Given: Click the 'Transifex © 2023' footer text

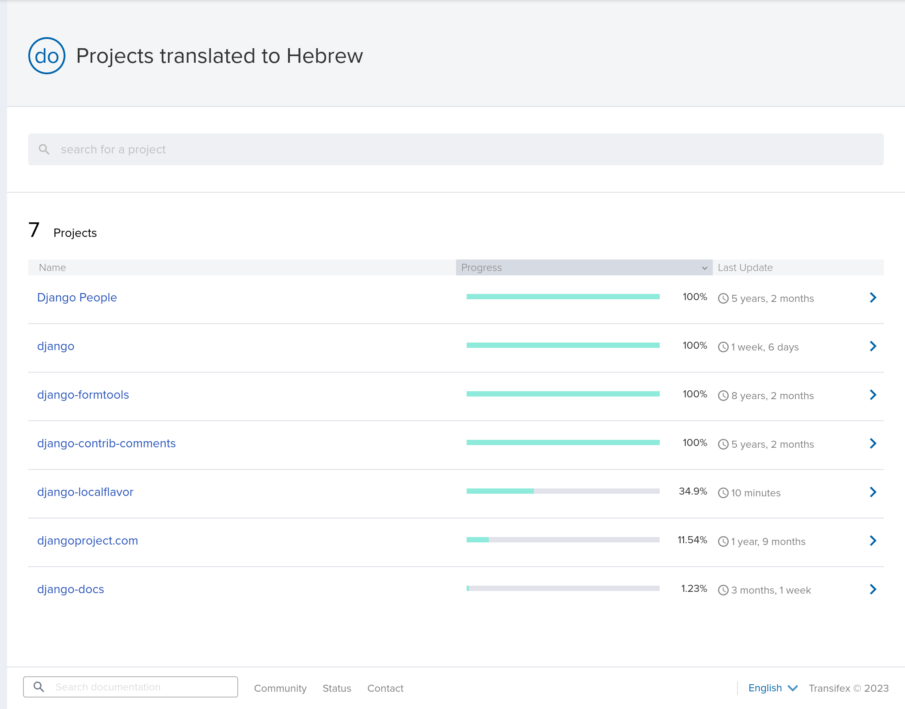Looking at the screenshot, I should pos(848,688).
